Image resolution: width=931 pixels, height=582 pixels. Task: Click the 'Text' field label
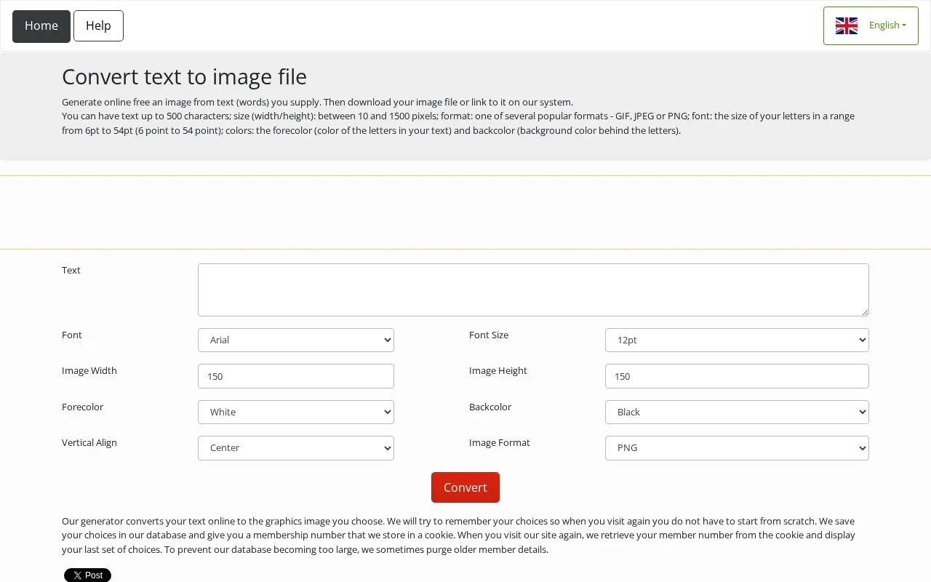pos(71,270)
